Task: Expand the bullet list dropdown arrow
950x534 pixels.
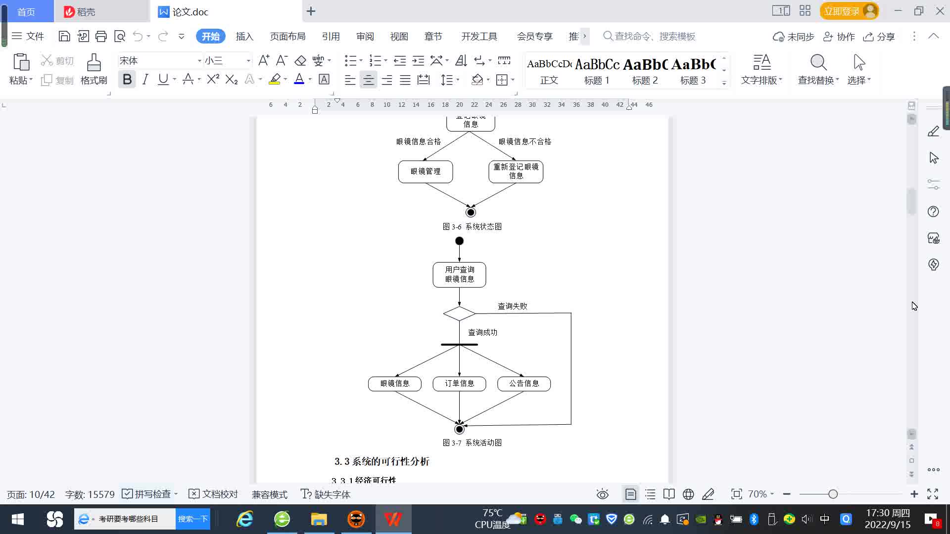Action: tap(361, 61)
